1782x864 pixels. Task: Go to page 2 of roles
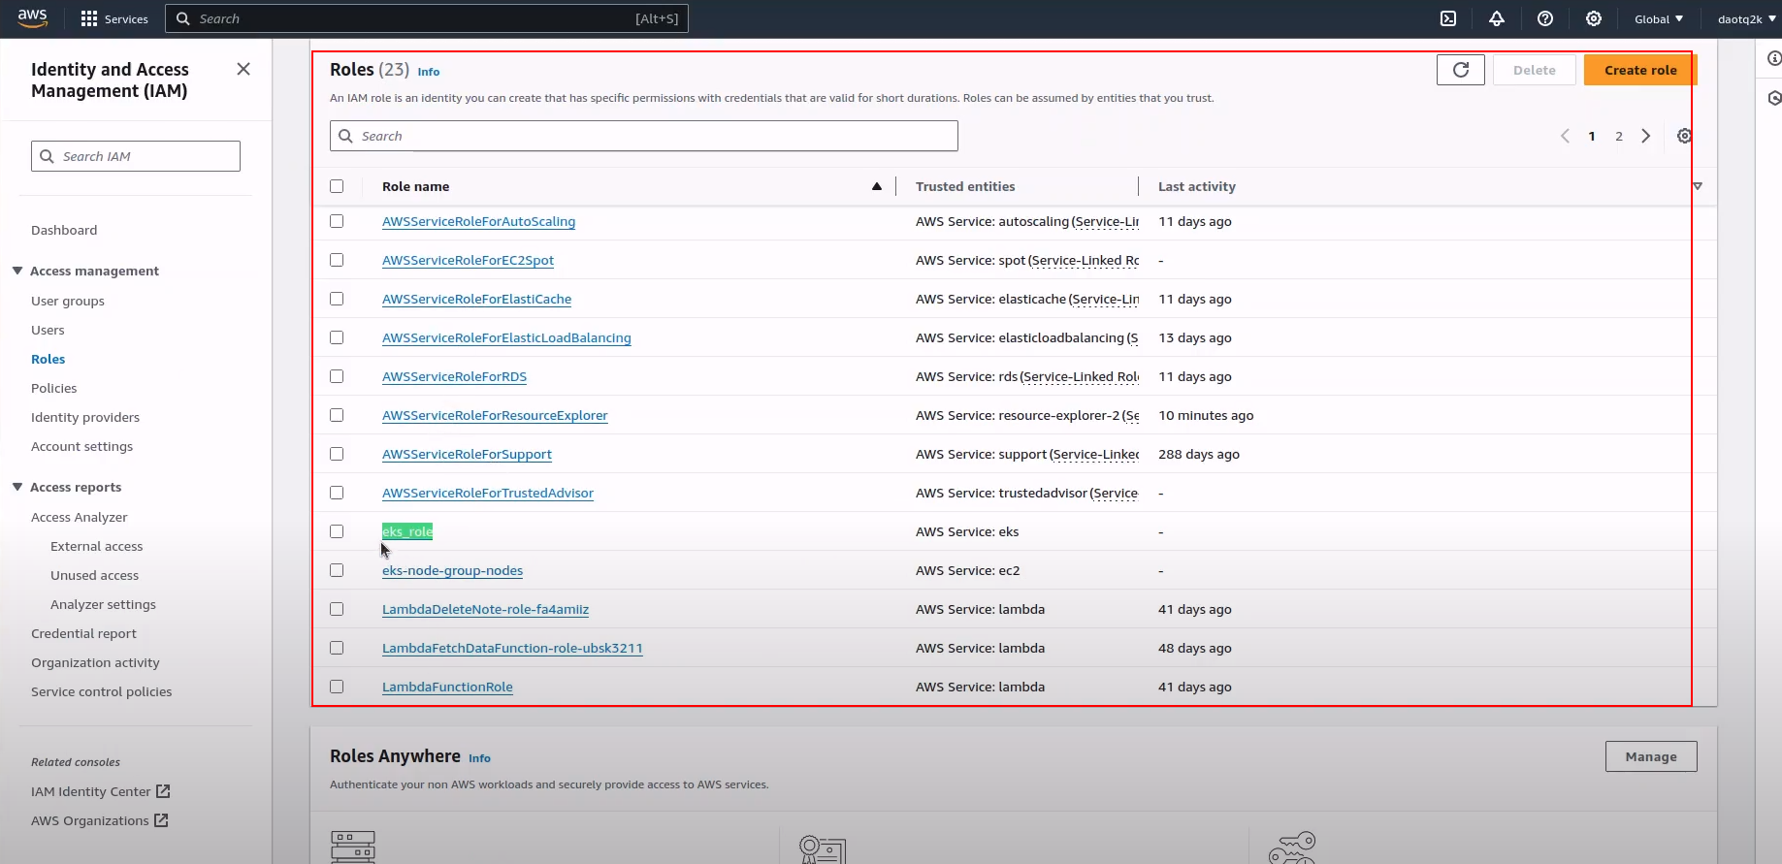coord(1618,136)
